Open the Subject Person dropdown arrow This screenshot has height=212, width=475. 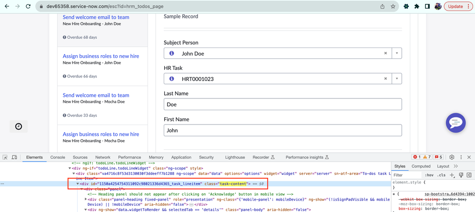[x=397, y=53]
